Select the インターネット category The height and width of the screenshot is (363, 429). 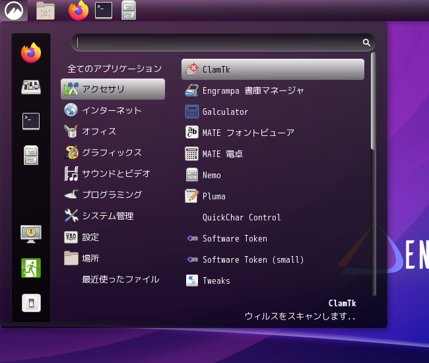[x=113, y=110]
